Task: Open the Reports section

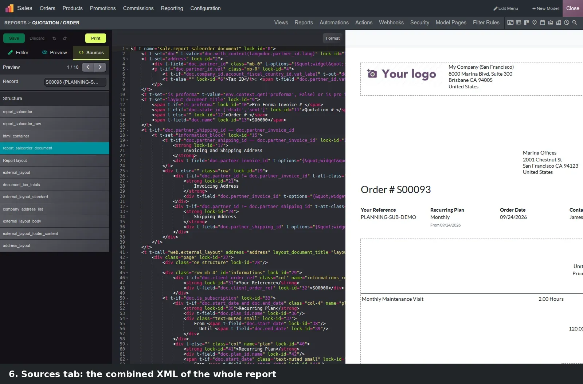Action: click(x=304, y=23)
